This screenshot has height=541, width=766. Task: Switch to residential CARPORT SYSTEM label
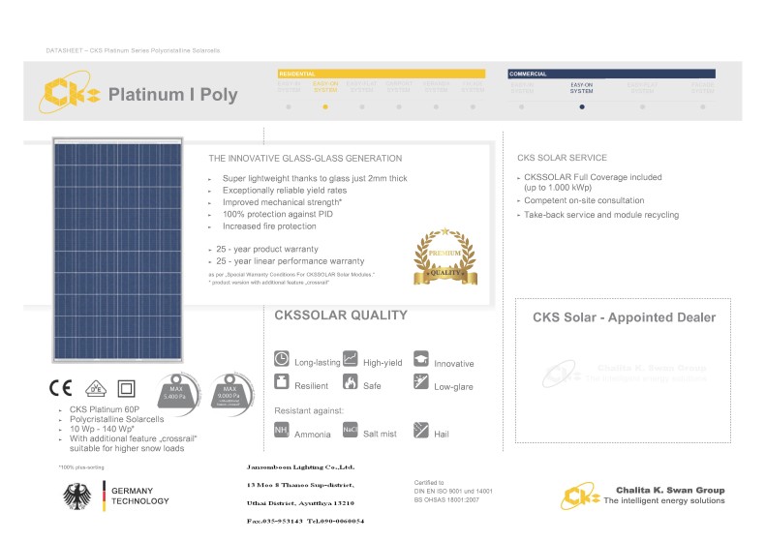tap(399, 87)
